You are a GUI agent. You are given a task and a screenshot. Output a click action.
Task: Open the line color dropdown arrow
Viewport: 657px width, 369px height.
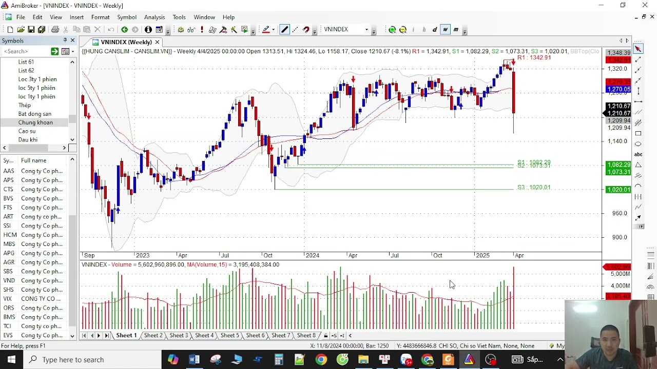274,30
